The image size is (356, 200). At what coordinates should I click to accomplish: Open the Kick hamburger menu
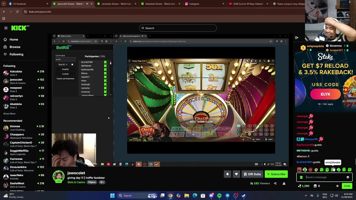pyautogui.click(x=6, y=28)
